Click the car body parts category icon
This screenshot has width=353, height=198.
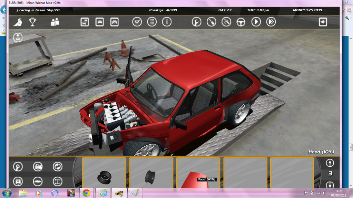coord(38,167)
